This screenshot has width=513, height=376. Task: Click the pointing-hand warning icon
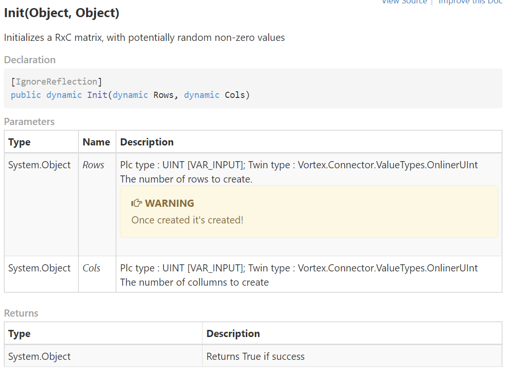tap(136, 203)
